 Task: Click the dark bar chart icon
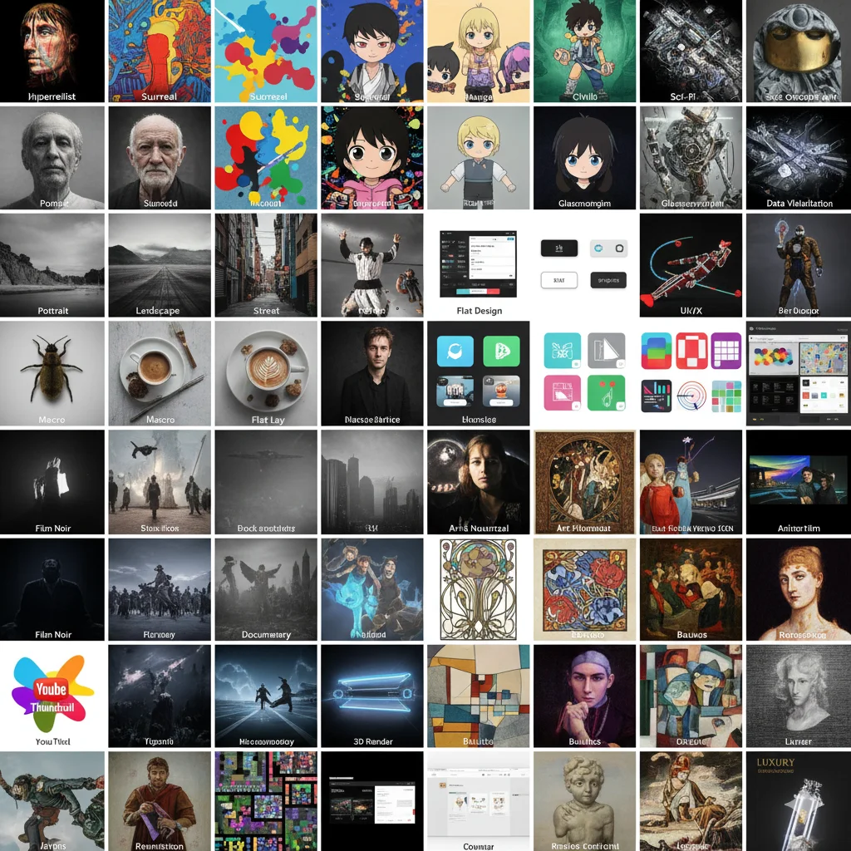657,395
